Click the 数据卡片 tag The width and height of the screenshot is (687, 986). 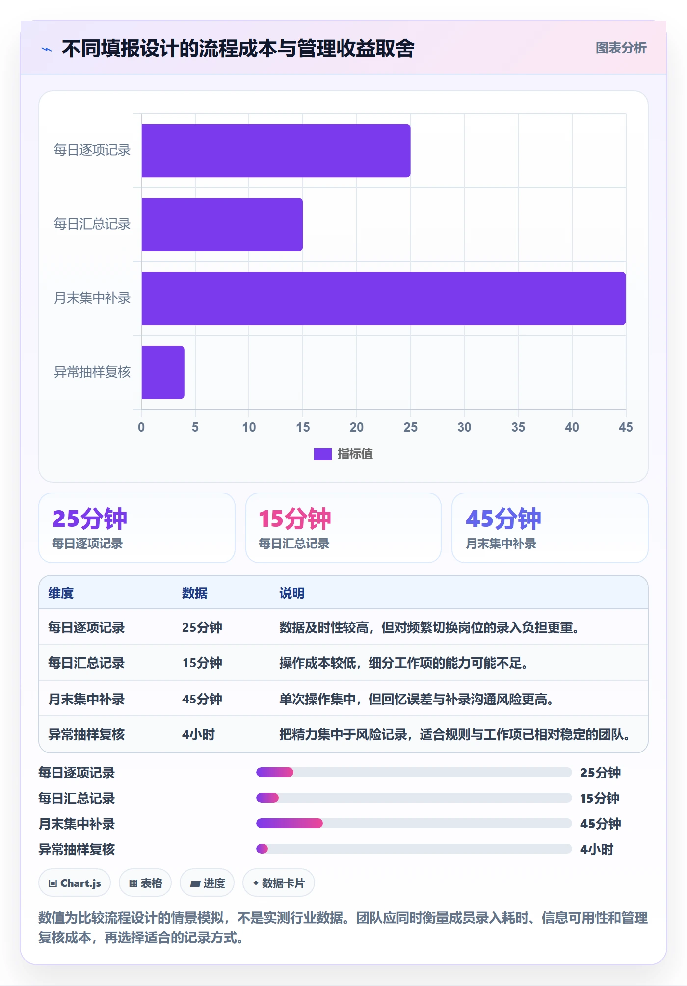279,883
